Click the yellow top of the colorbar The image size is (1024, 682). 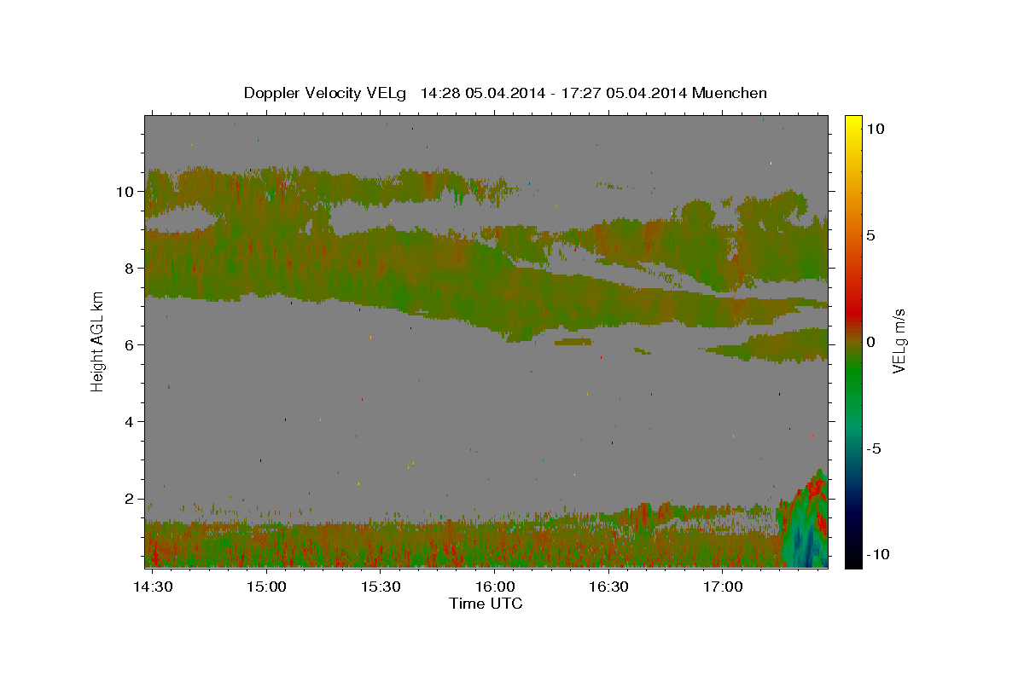(852, 124)
